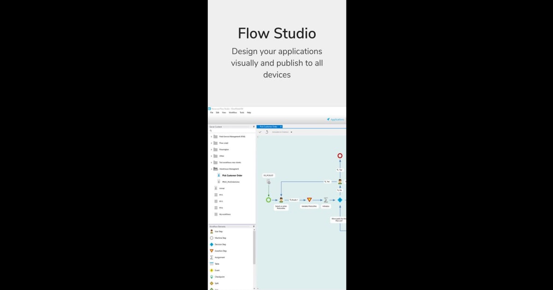Image resolution: width=553 pixels, height=290 pixels.
Task: Switch to the Pick Customer Order tab
Action: (x=270, y=126)
